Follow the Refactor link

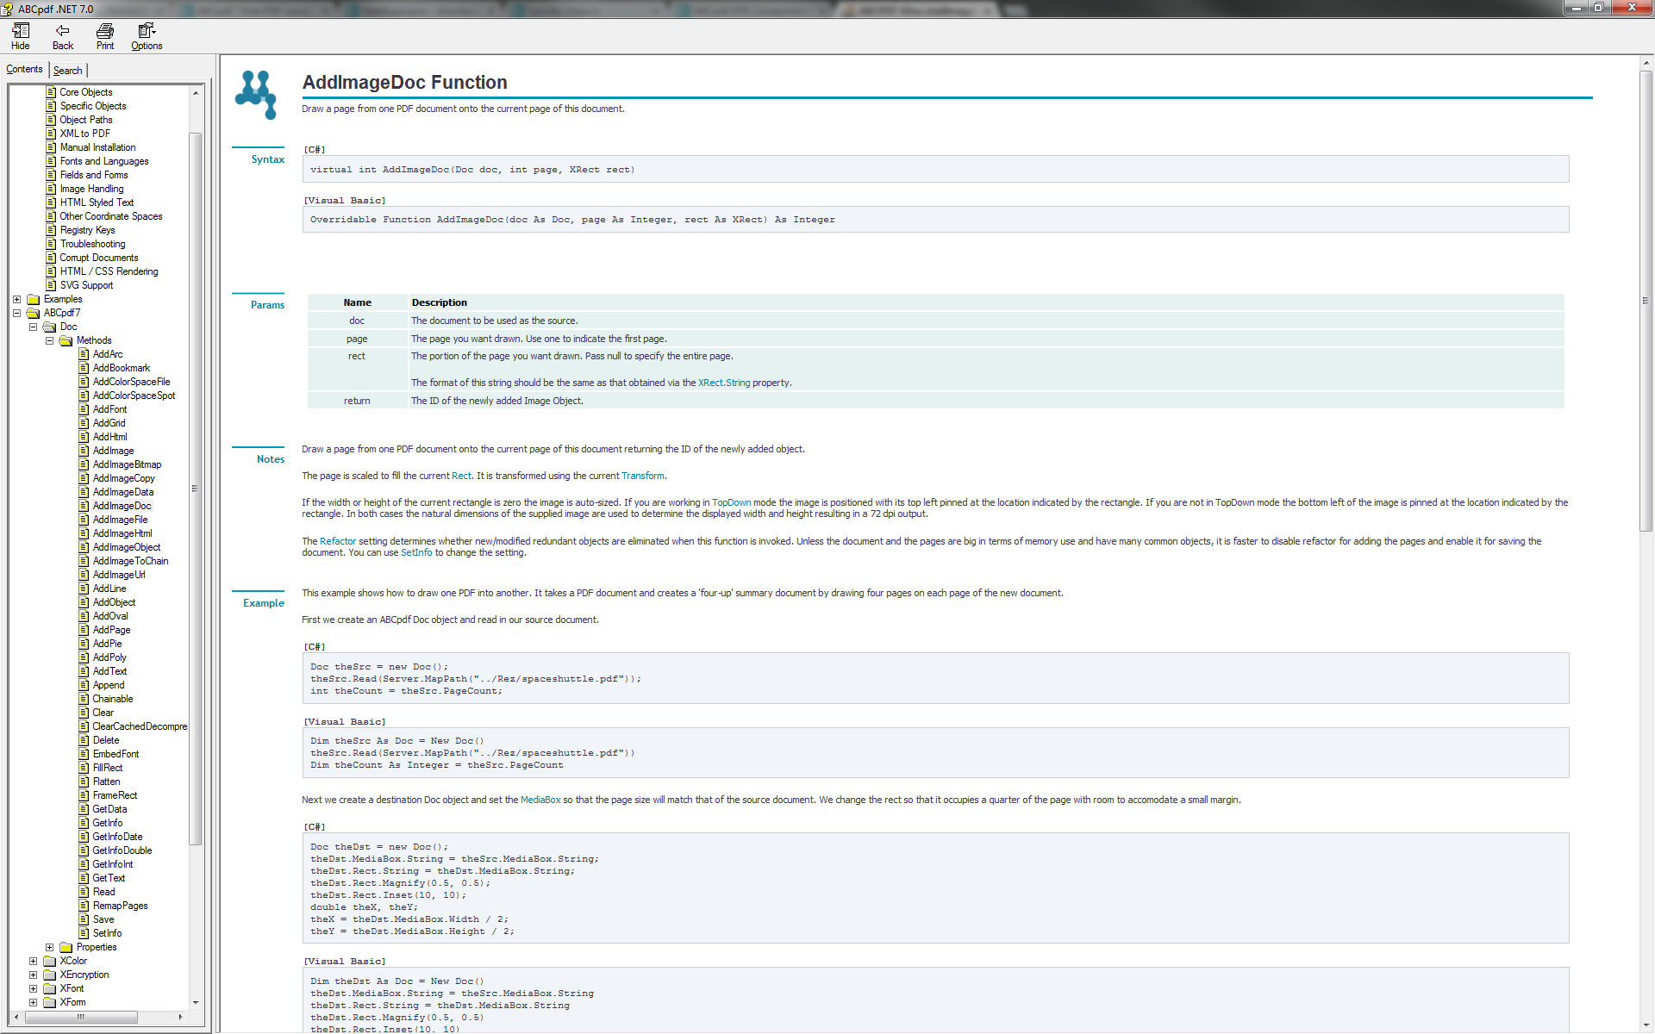pos(337,541)
